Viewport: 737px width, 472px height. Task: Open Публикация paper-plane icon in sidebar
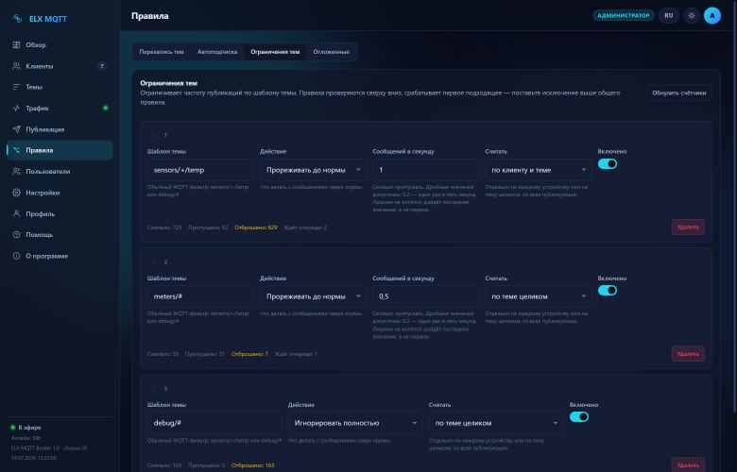[16, 129]
